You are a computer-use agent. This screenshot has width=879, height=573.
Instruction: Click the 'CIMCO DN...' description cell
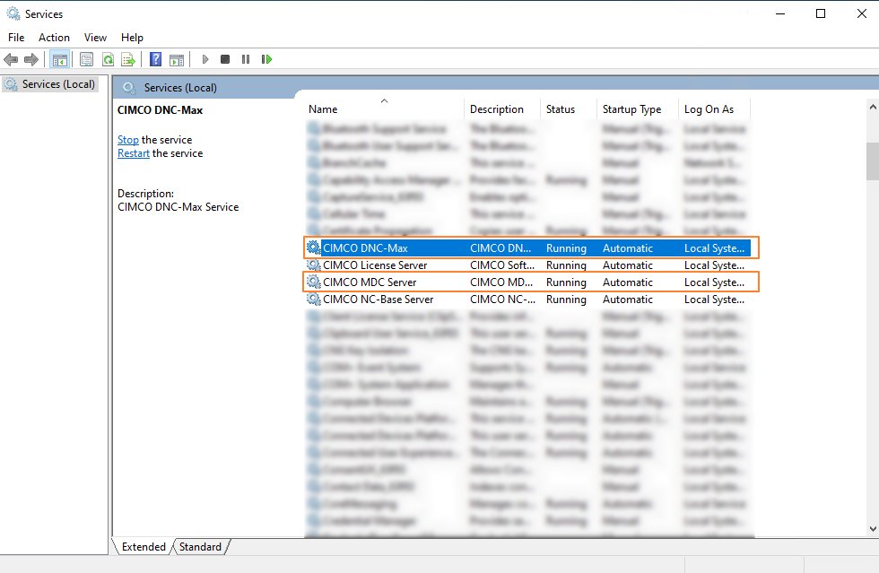click(x=500, y=247)
